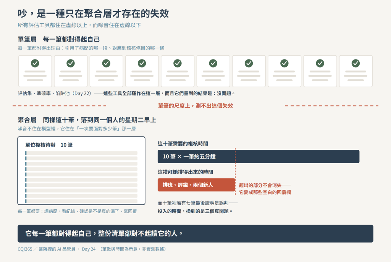Click the label 這禮拜她排得出來的時間

point(185,172)
